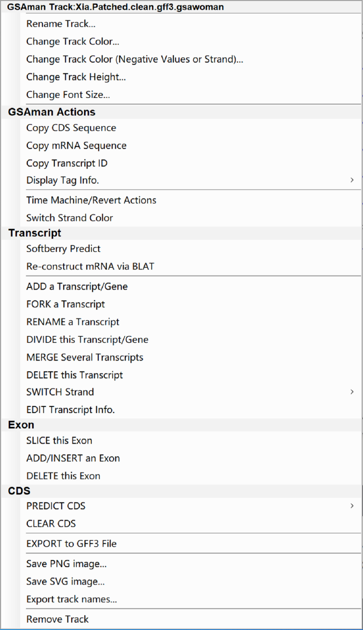Choose Copy Transcript ID
The image size is (363, 630).
(x=67, y=163)
